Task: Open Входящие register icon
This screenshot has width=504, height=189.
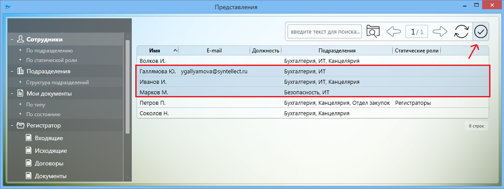Action: point(29,138)
